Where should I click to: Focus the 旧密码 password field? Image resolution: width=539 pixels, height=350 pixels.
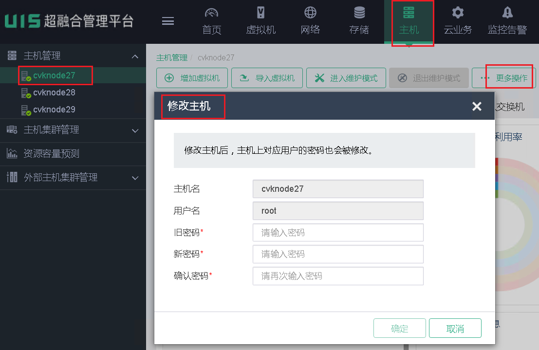tap(338, 233)
